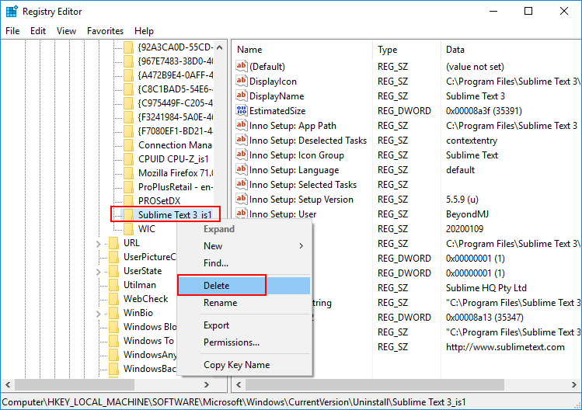Click the tree pane scroll left arrow
Viewport: 582px width, 410px height.
[8, 385]
